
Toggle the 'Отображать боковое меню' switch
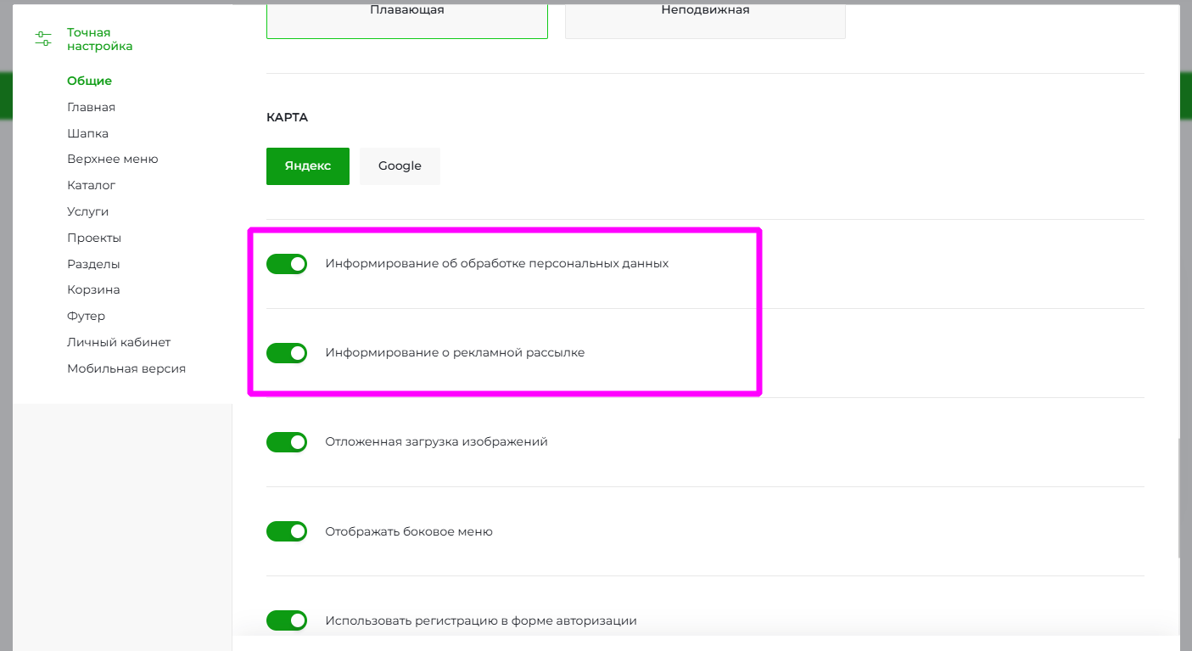287,531
